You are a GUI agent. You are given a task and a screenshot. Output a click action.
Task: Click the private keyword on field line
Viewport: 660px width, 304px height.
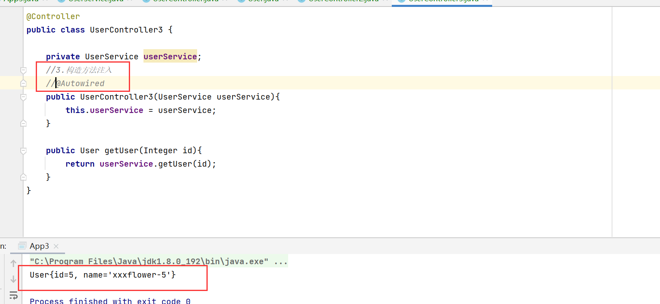click(x=63, y=56)
